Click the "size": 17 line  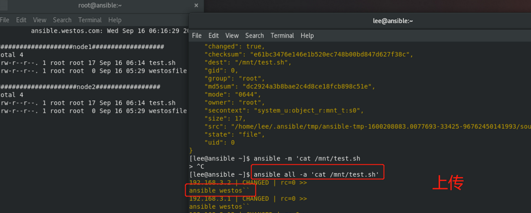225,118
